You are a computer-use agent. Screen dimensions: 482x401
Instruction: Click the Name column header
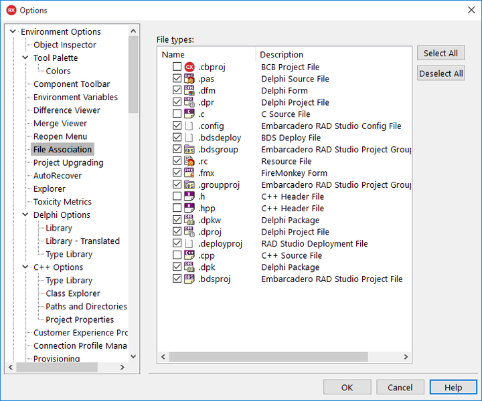click(x=206, y=55)
